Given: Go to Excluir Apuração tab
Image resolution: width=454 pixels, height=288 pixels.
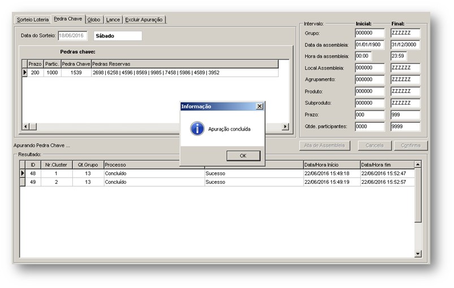Looking at the screenshot, I should [144, 20].
